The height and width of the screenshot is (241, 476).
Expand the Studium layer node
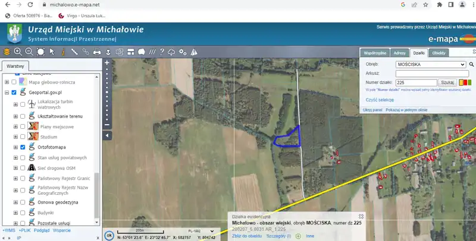[x=15, y=137]
